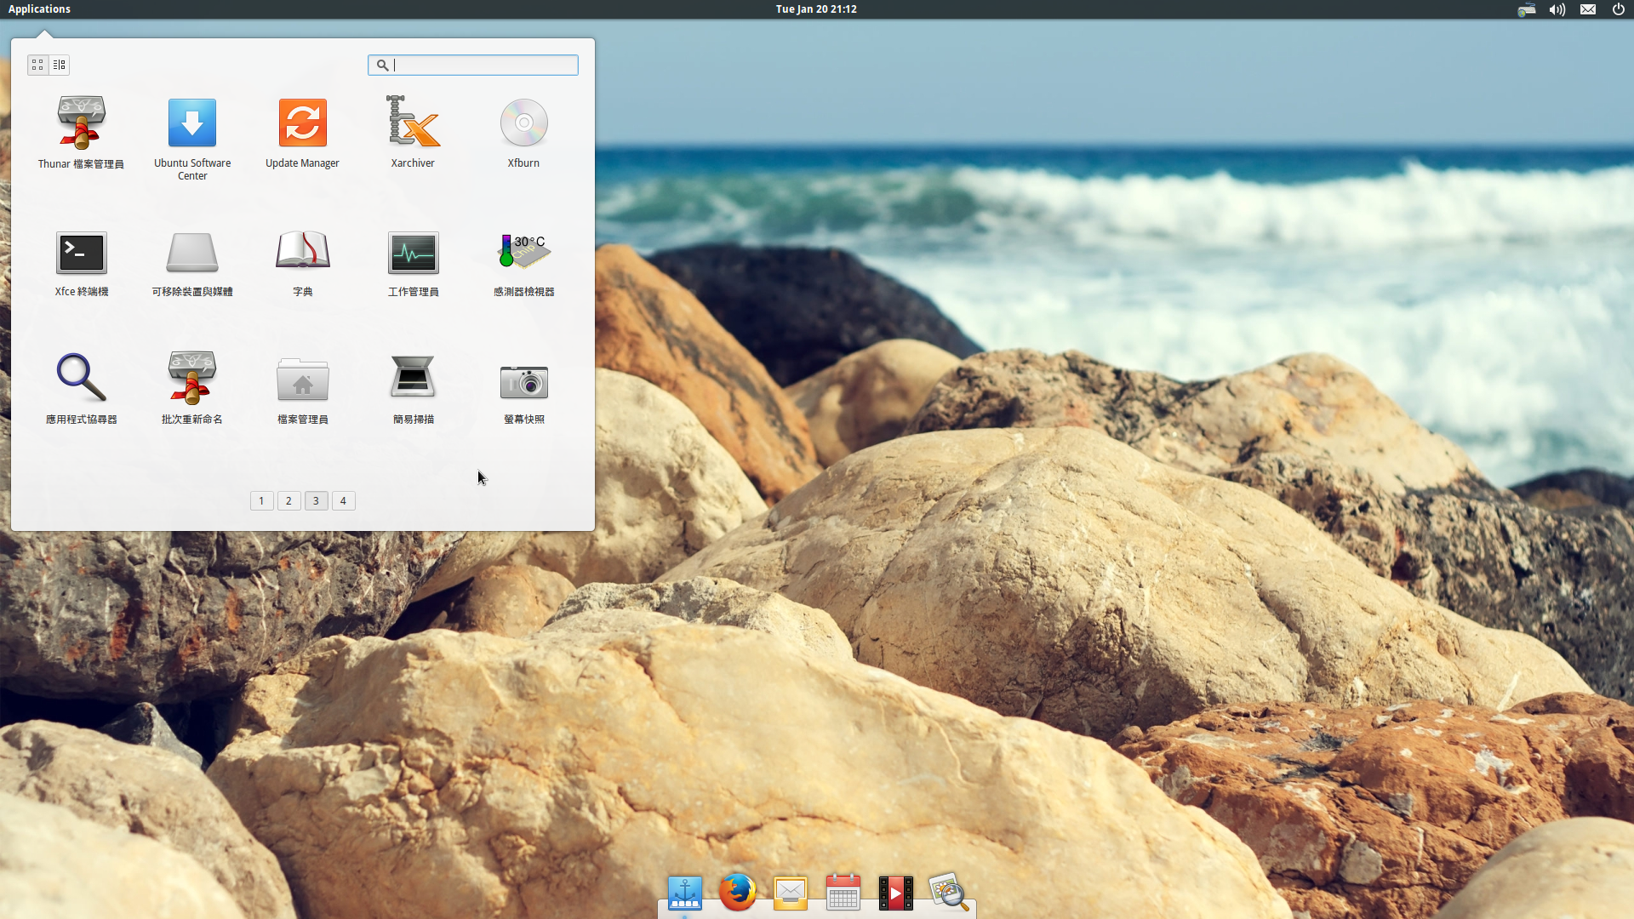Open Update Manager app
The image size is (1634, 919).
pos(302,123)
